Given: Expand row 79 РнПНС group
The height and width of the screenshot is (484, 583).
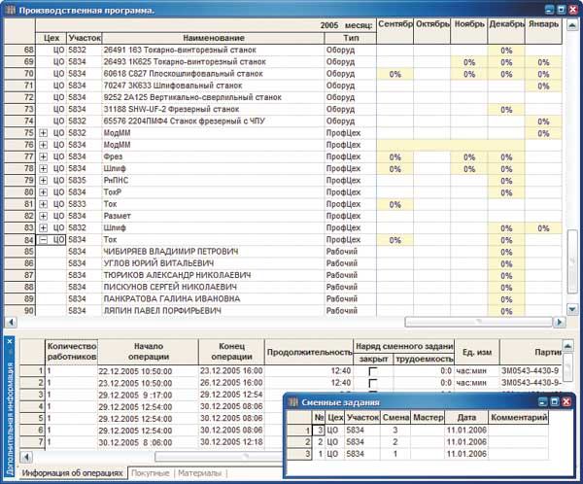Looking at the screenshot, I should [43, 181].
